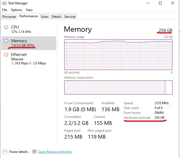Viewport: 181px width, 158px height.
Task: Click the Task Manager app icon in title bar
Action: coord(4,3)
